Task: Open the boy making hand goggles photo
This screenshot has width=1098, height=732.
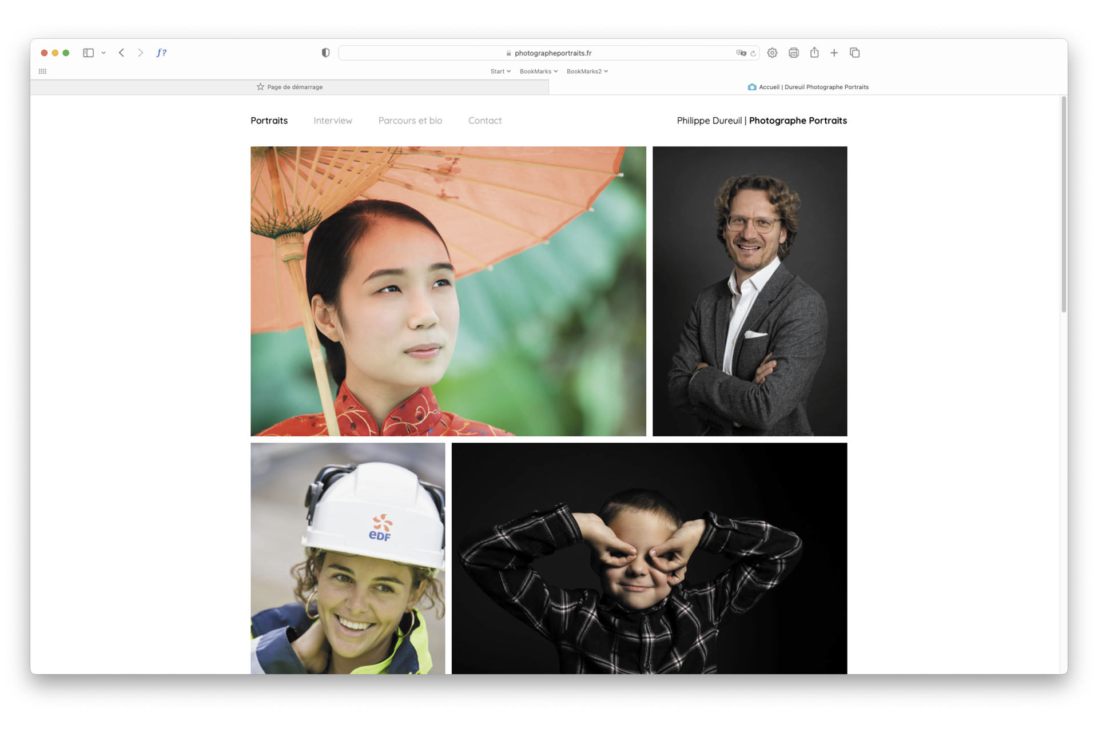Action: [x=649, y=558]
